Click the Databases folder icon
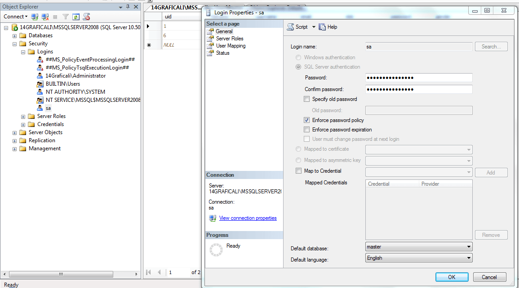Viewport: 519px width, 288px height. [x=23, y=35]
